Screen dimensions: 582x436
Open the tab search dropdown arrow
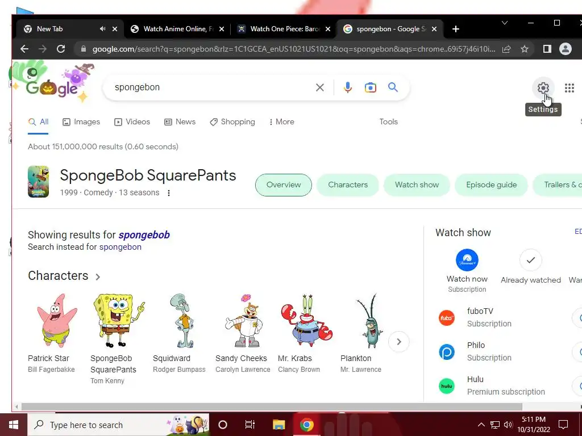pos(505,23)
